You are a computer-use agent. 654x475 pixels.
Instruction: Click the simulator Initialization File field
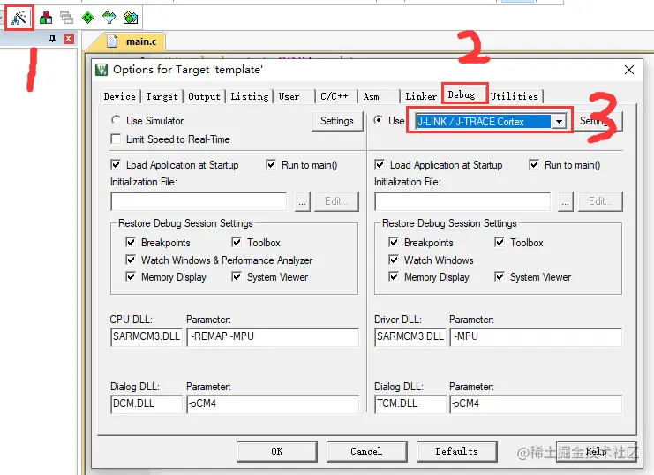(199, 201)
